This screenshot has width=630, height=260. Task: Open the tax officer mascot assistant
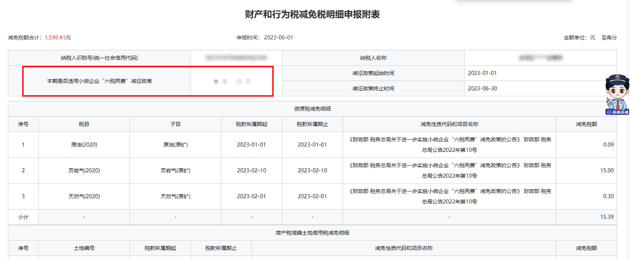pyautogui.click(x=617, y=91)
